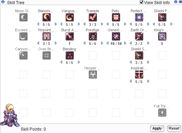The image size is (182, 133).
Task: Toggle the View Skill Info checkbox
Action: click(x=142, y=2)
